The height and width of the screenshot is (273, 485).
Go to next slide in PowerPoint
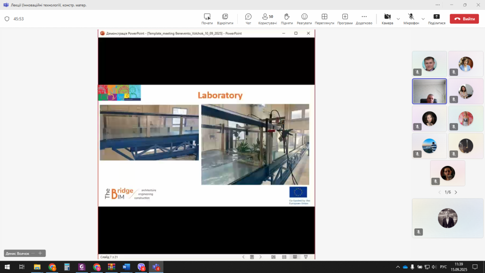point(260,257)
